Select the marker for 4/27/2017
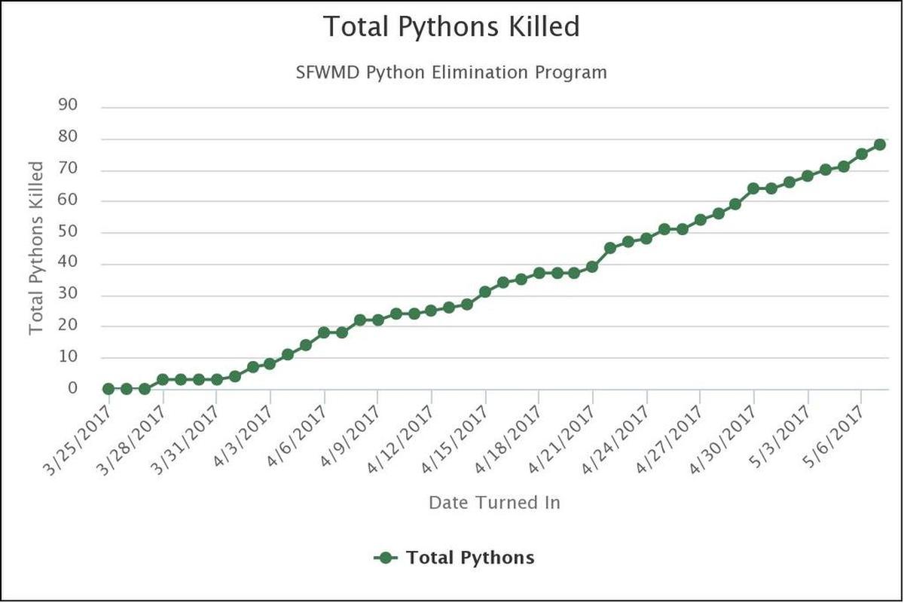This screenshot has height=603, width=904. [x=701, y=219]
